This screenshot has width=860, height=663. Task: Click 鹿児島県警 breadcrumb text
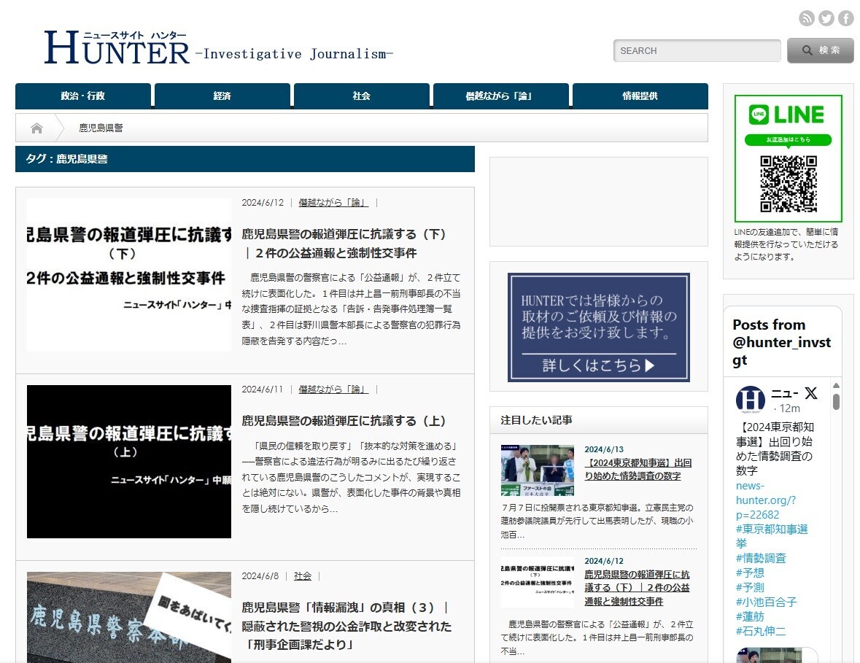click(x=101, y=128)
